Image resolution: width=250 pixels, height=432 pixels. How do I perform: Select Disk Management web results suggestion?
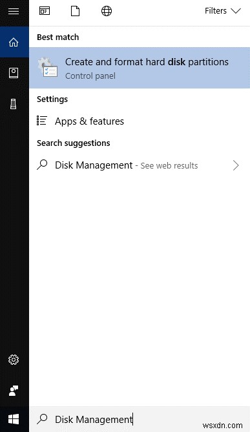point(140,165)
